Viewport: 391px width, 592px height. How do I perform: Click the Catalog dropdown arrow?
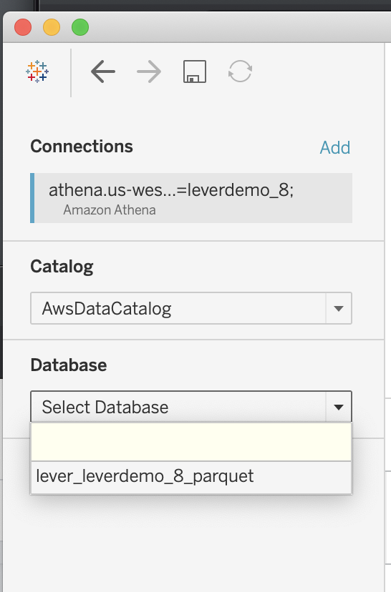click(x=339, y=308)
